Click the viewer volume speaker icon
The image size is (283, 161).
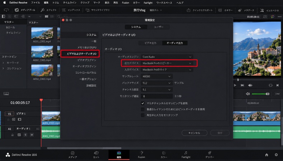click(x=250, y=86)
